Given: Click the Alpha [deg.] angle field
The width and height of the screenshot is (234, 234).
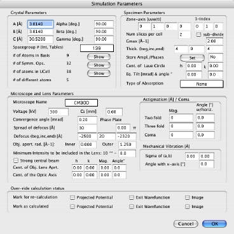Looking at the screenshot, I should click(x=104, y=24).
